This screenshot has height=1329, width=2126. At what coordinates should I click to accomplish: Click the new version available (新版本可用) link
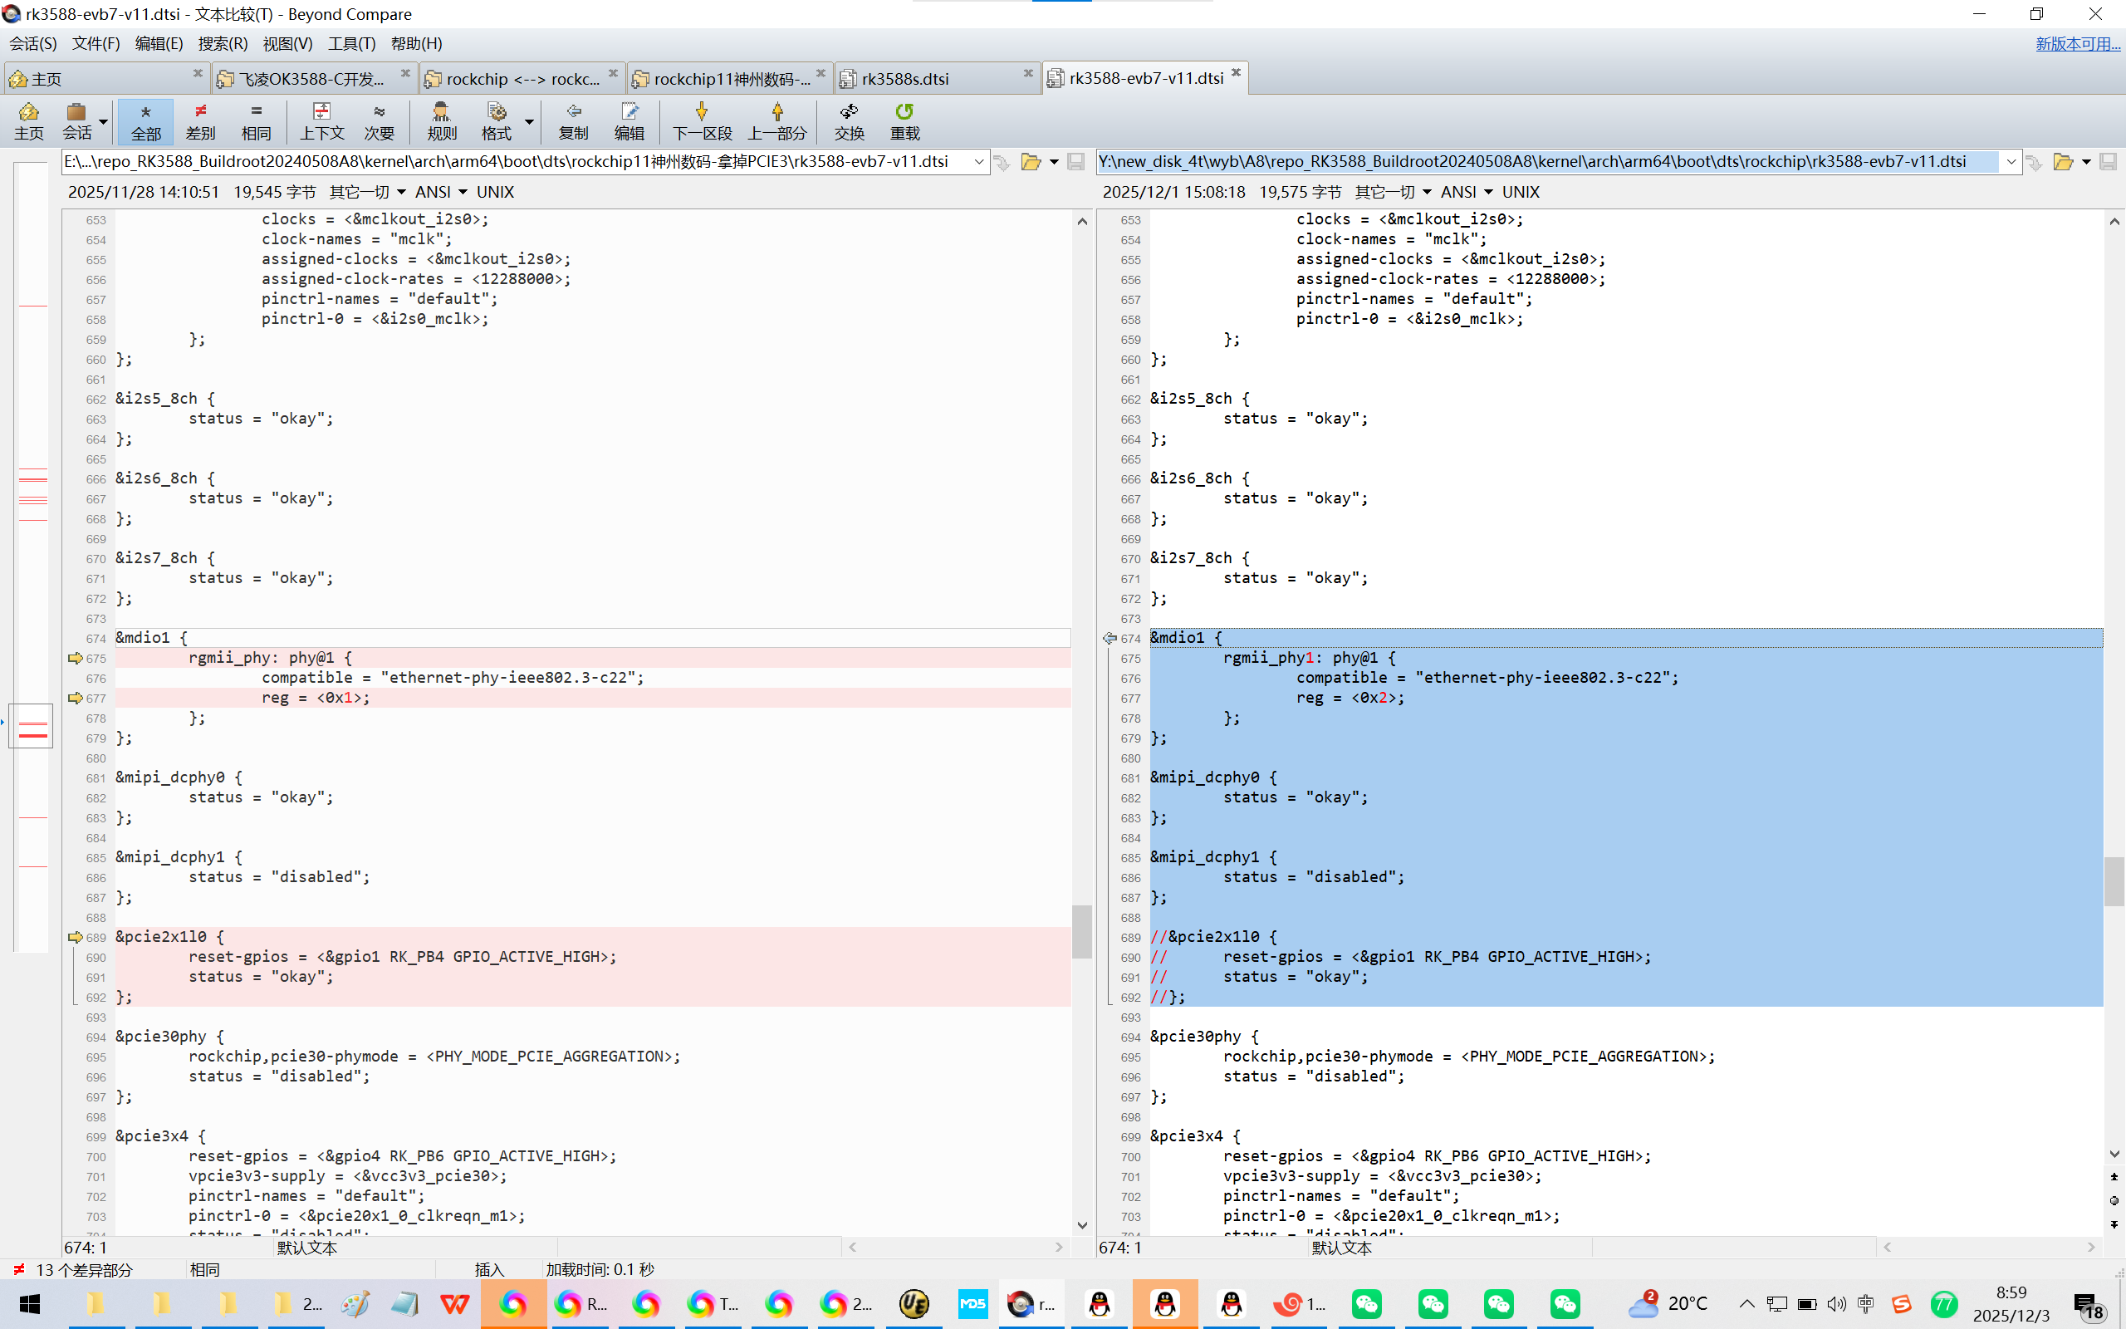2077,43
